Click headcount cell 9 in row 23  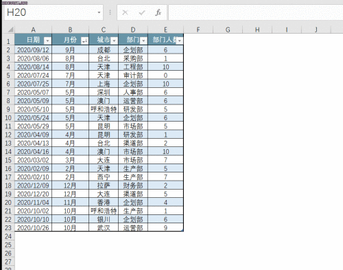click(x=165, y=228)
